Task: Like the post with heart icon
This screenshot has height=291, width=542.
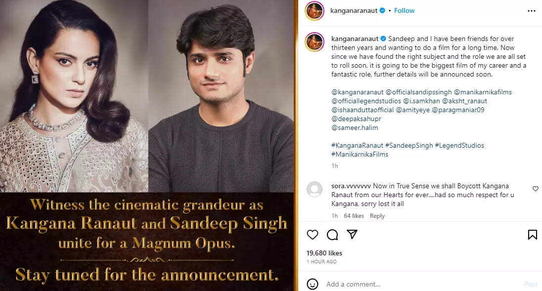Action: point(313,235)
